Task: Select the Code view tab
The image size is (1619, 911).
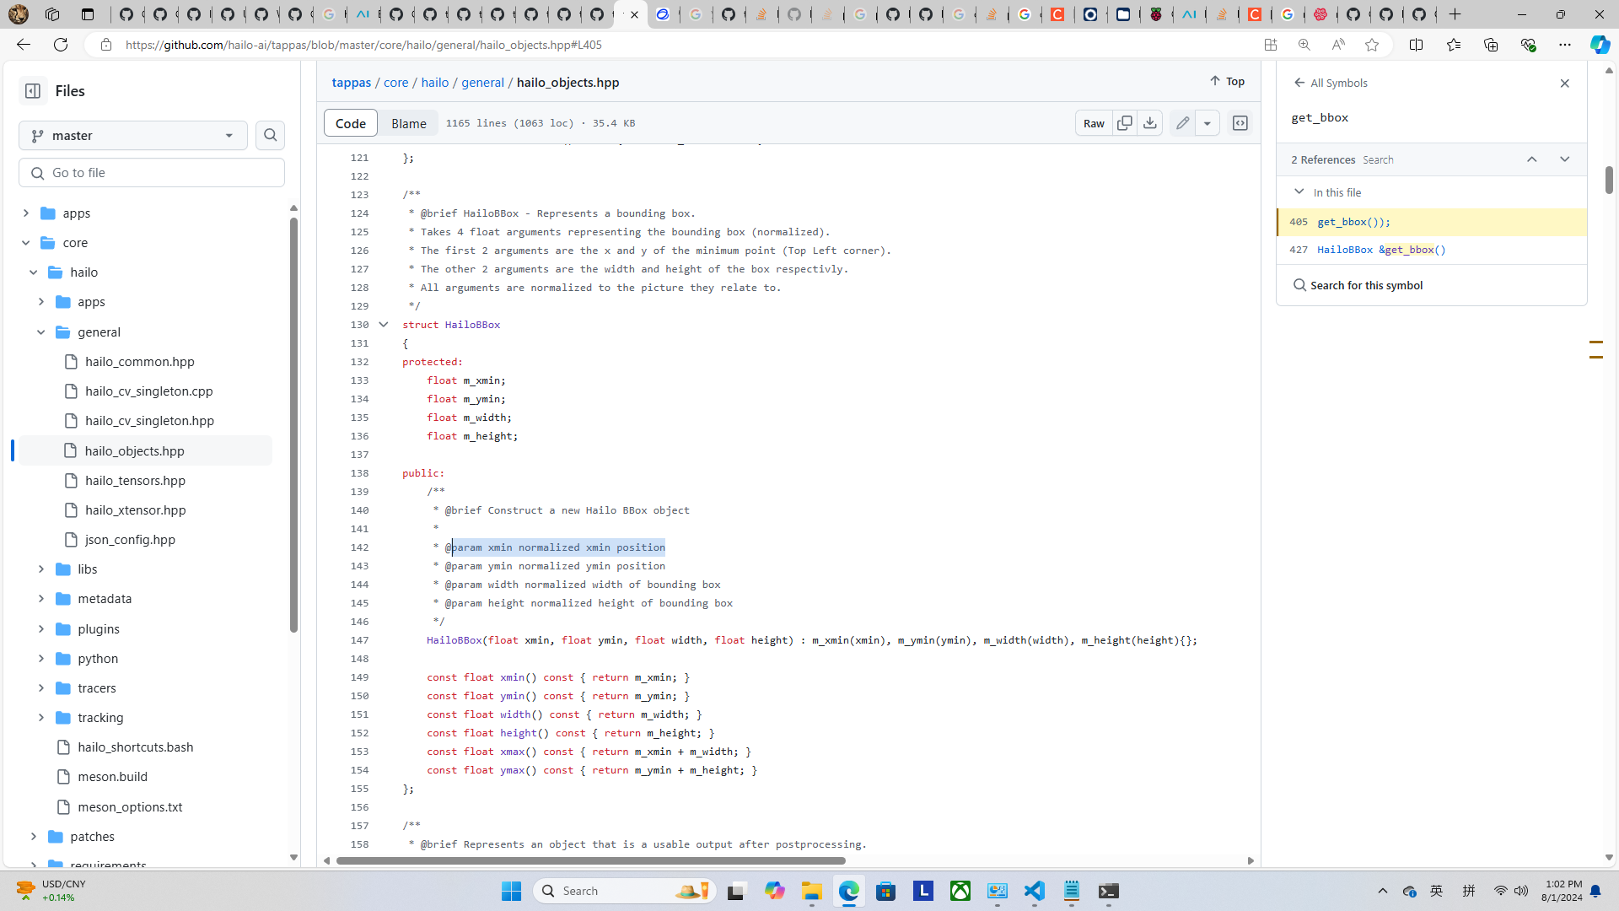Action: click(x=350, y=123)
